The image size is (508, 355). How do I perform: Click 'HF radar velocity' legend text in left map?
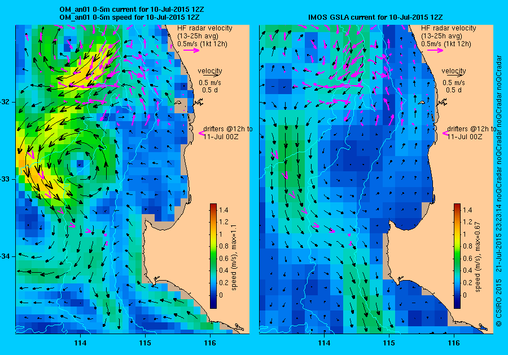(x=205, y=28)
